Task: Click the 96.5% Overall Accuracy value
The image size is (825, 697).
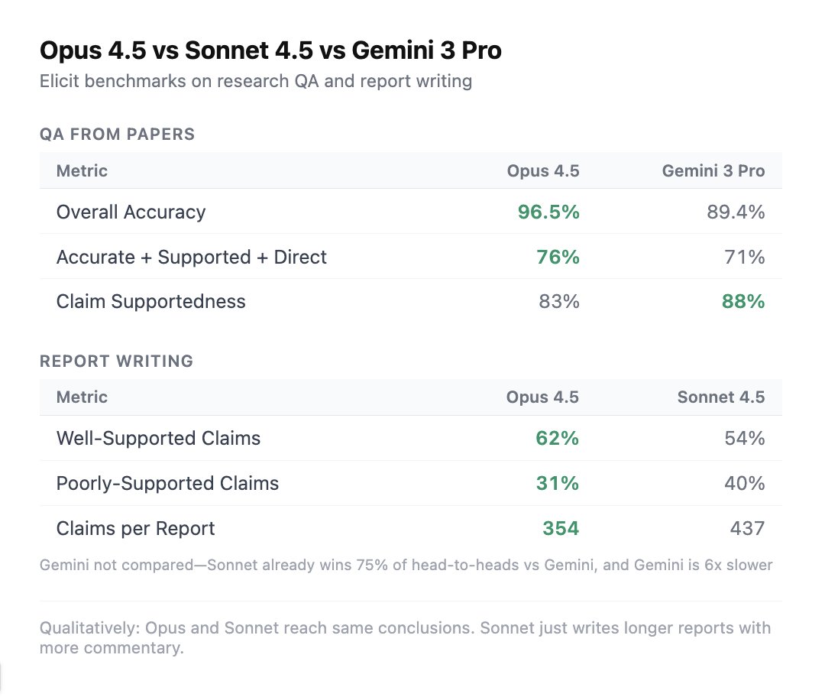Action: pos(548,212)
